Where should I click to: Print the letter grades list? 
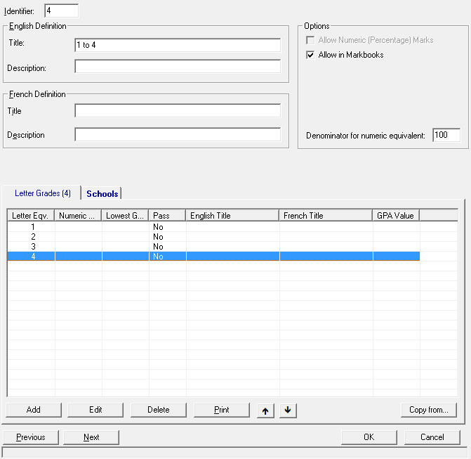click(x=221, y=410)
